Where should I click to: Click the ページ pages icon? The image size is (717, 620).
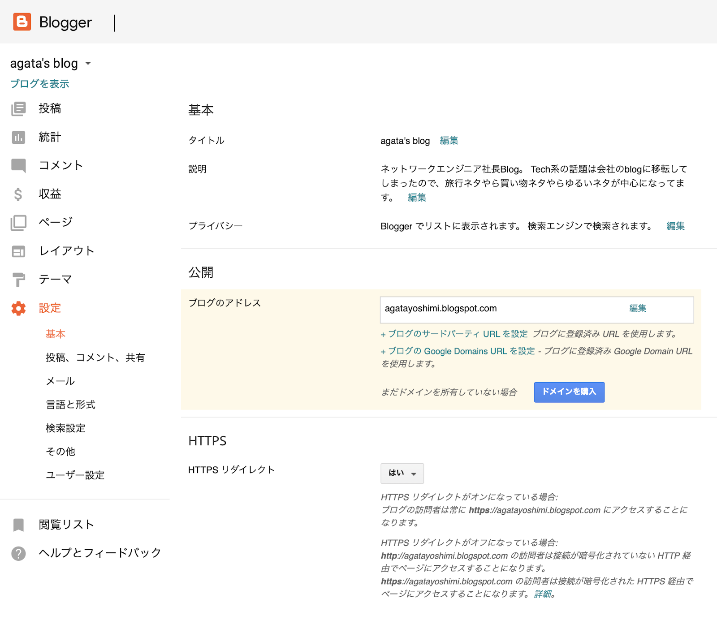[x=18, y=223]
